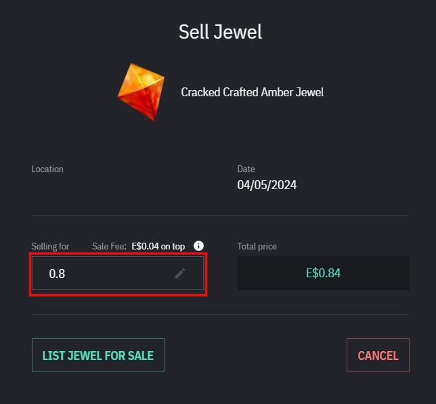436x404 pixels.
Task: Click the Location label
Action: coord(47,169)
